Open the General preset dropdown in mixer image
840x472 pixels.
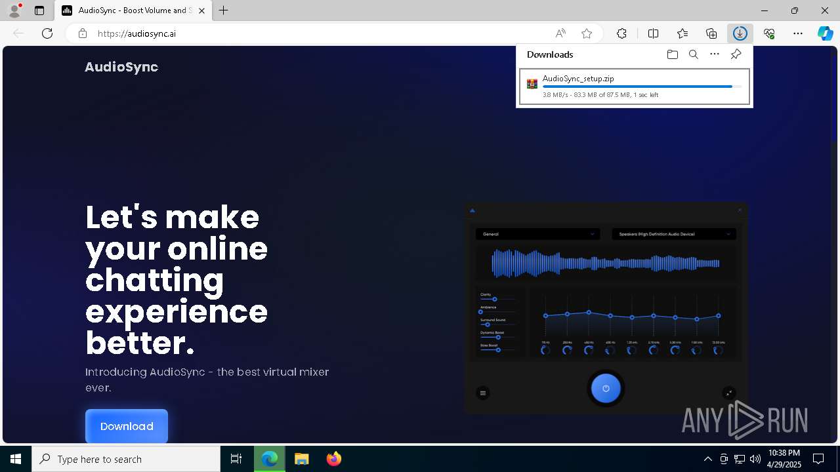coord(537,234)
